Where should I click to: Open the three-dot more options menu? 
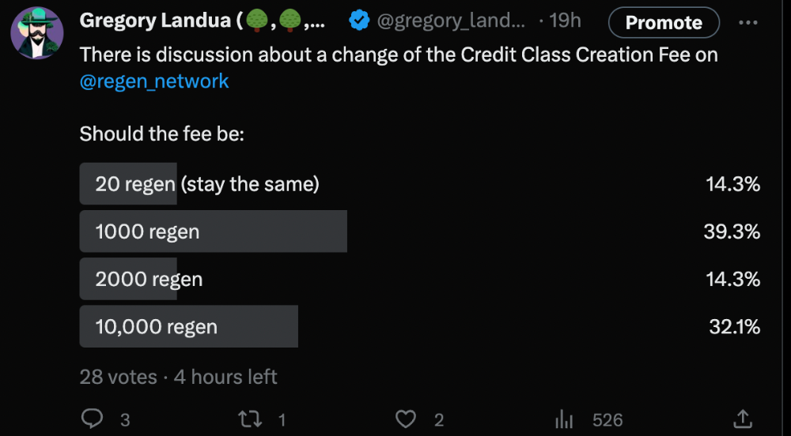(x=747, y=22)
